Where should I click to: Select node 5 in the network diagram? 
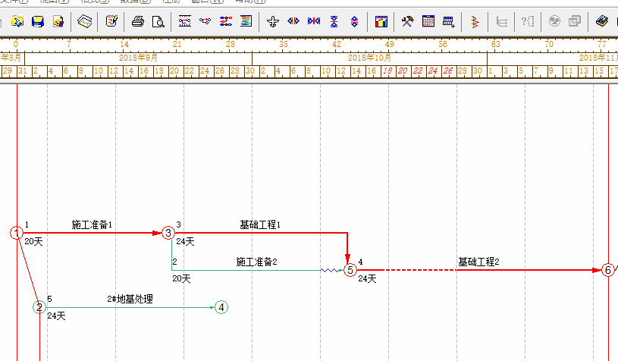(350, 270)
